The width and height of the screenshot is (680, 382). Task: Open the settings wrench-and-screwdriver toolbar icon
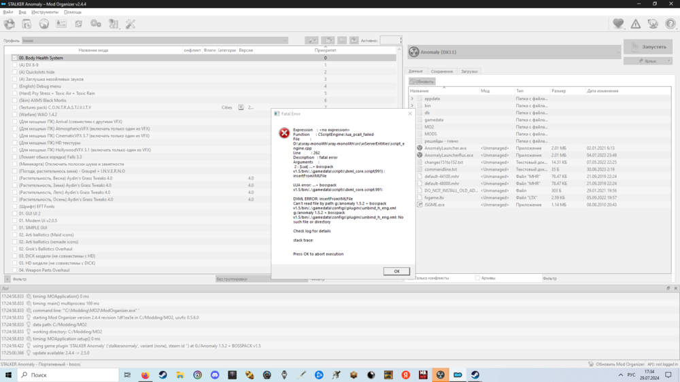131,24
